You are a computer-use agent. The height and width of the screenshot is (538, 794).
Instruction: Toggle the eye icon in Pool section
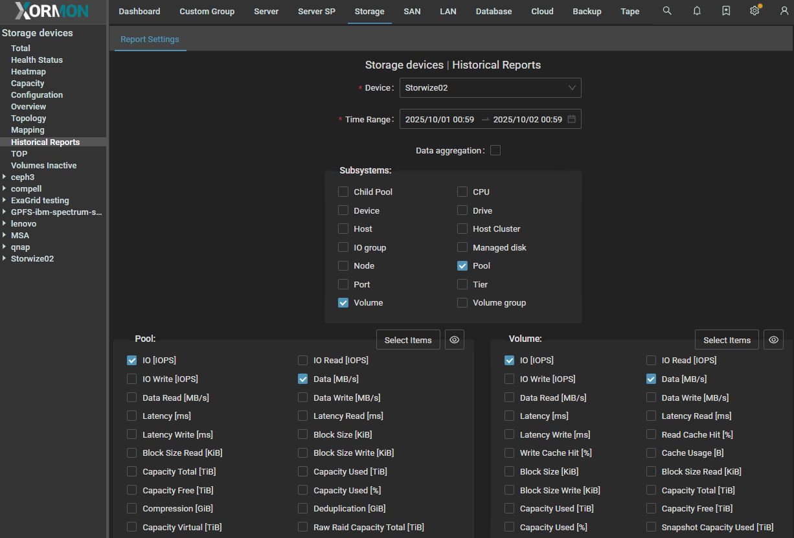[x=455, y=340]
